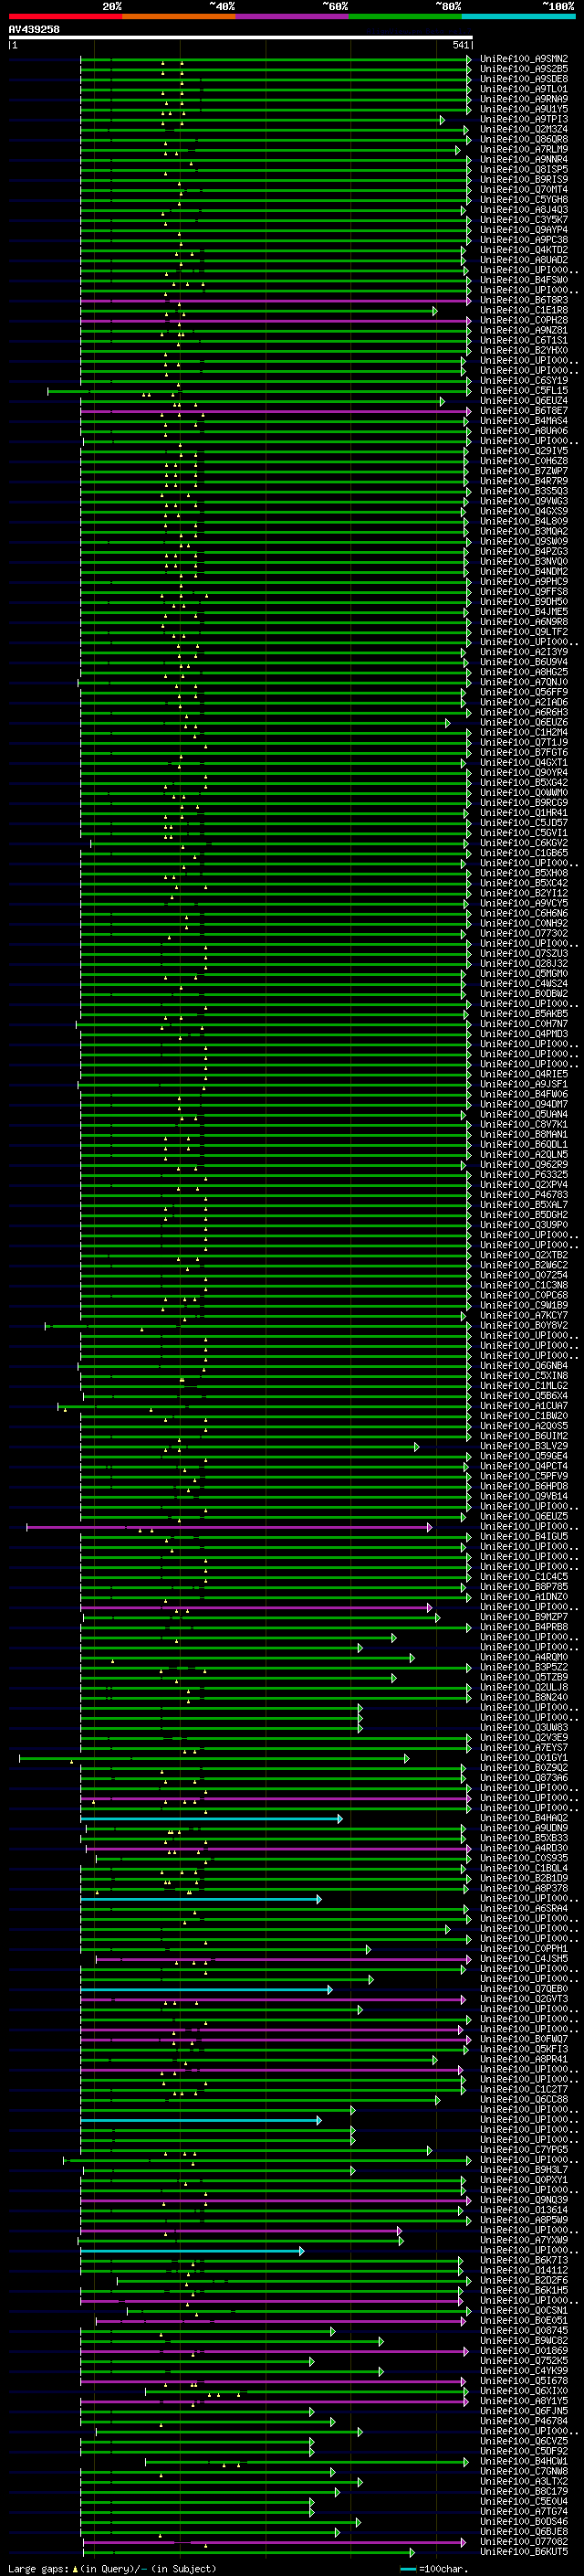Viewport: 584px width, 2576px height.
Task: Click the UniRef100_O77302 label
Action: point(524,934)
